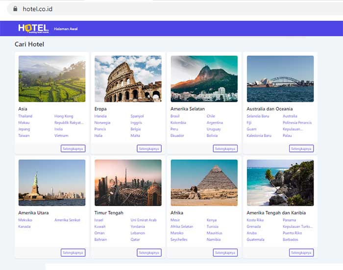
Task: Open the Amerika Selatan mountain thumbnail
Action: 204,79
